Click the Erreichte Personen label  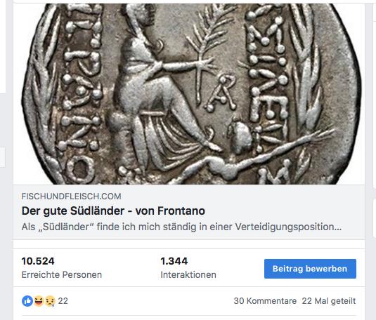tap(62, 274)
